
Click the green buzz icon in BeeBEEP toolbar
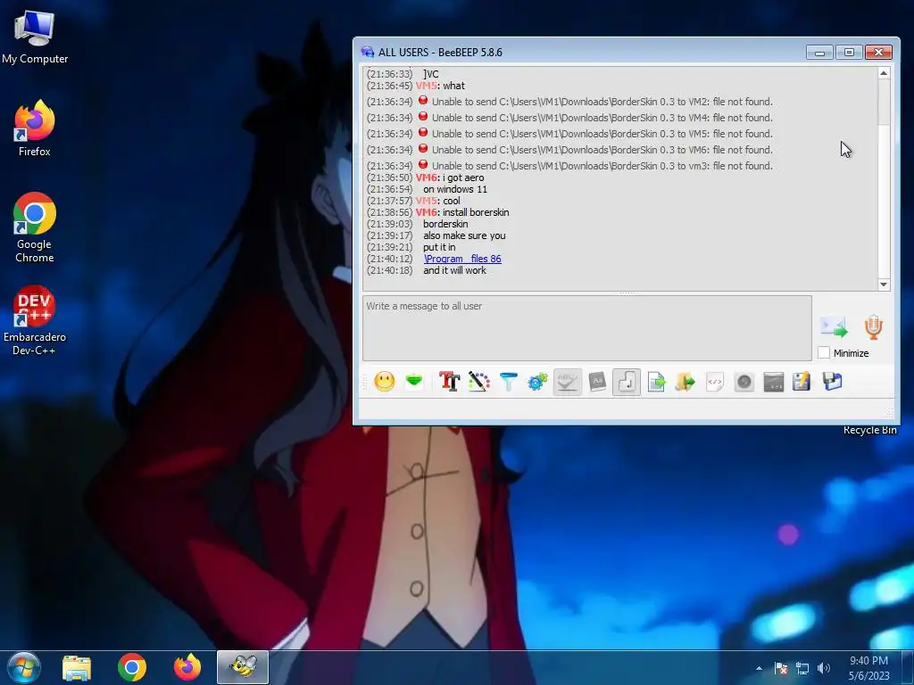pos(414,382)
